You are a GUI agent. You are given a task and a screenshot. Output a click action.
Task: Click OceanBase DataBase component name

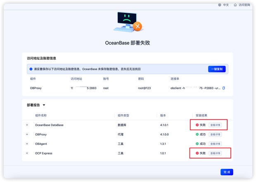tap(49, 125)
